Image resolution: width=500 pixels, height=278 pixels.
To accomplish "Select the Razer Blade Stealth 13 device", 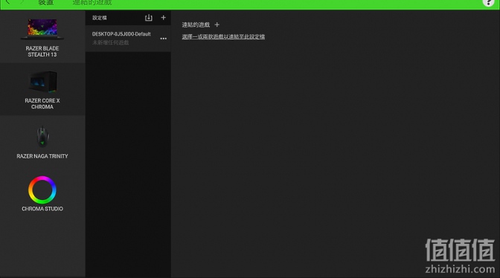I will pos(42,36).
